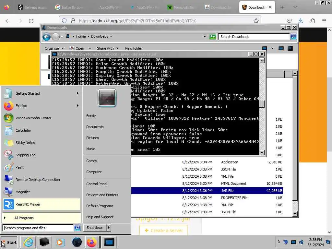Image resolution: width=332 pixels, height=249 pixels.
Task: Show hidden tray icons
Action: pyautogui.click(x=279, y=242)
